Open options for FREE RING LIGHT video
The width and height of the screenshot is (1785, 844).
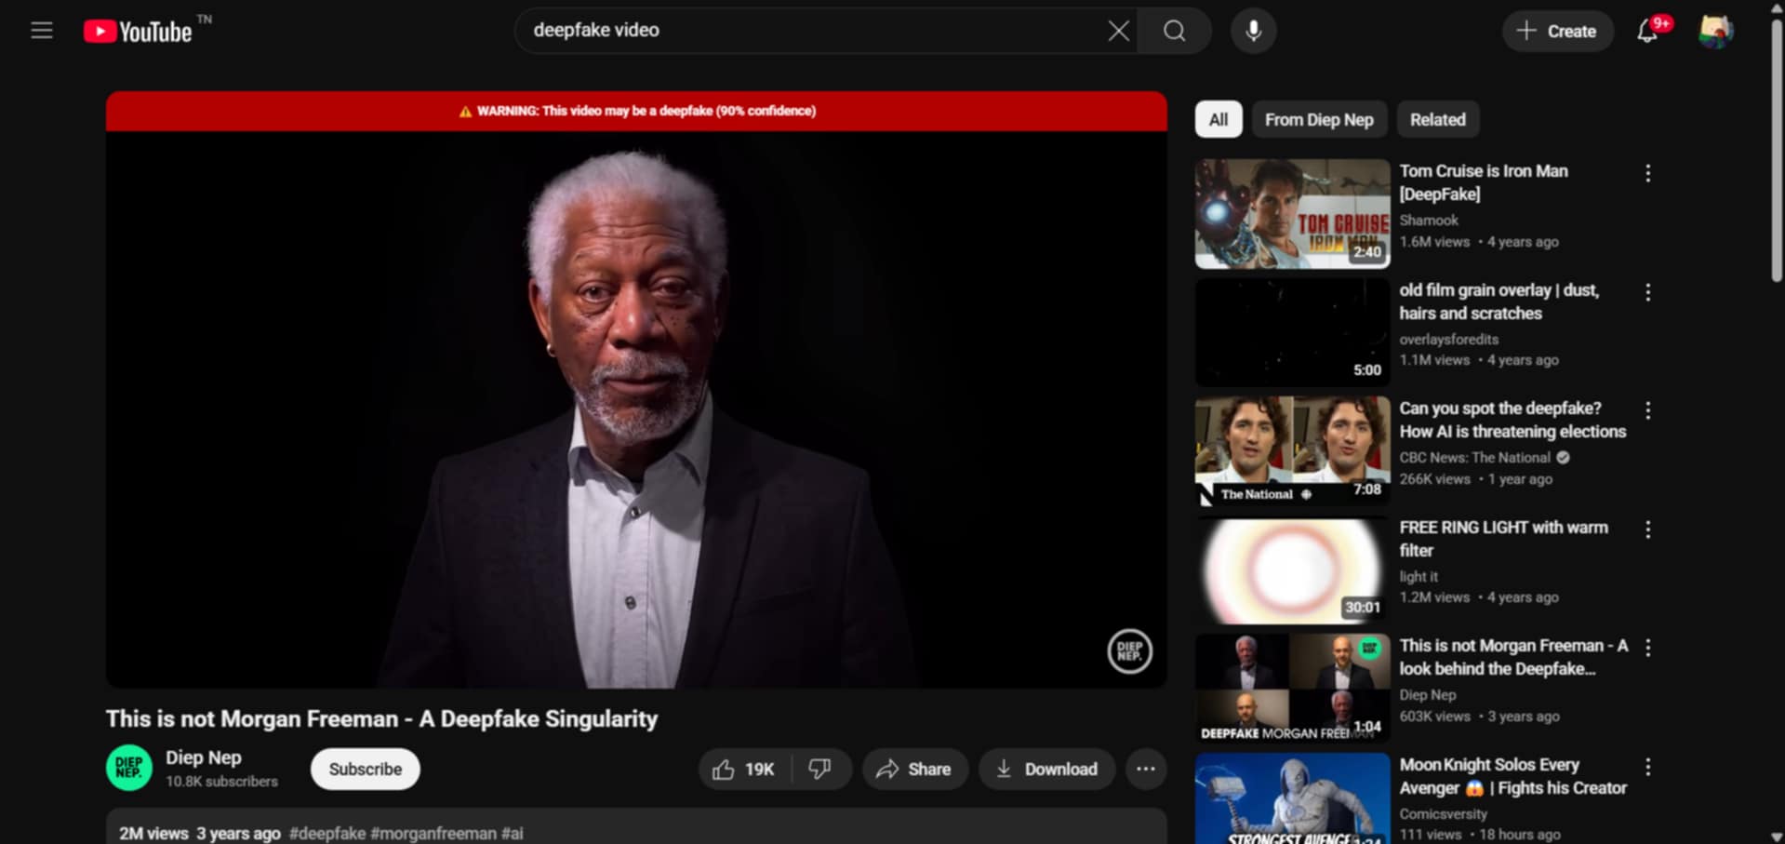tap(1647, 529)
